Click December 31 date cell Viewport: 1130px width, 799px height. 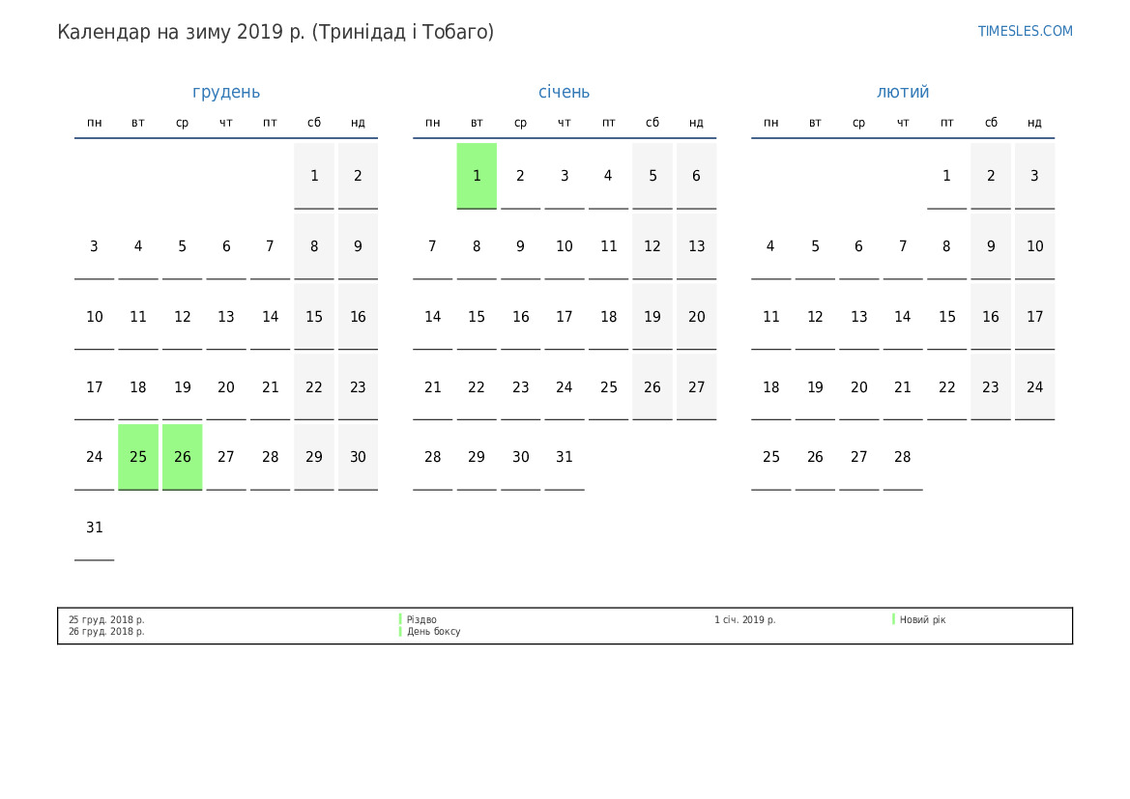(x=95, y=528)
